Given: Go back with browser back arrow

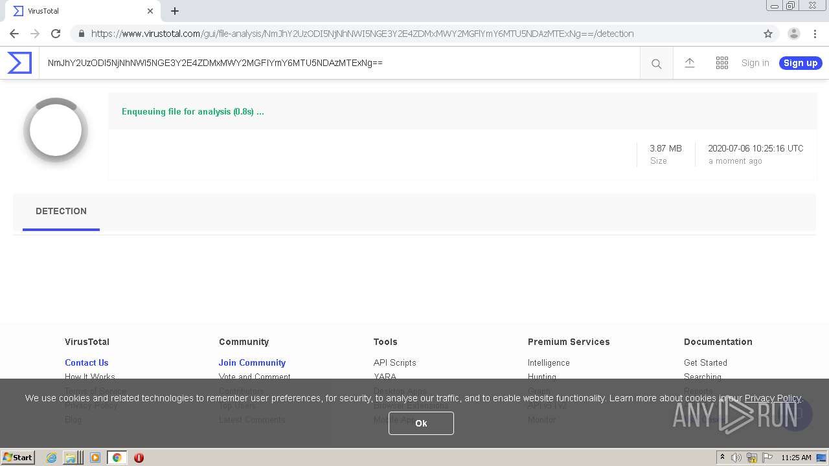Looking at the screenshot, I should click(x=14, y=34).
